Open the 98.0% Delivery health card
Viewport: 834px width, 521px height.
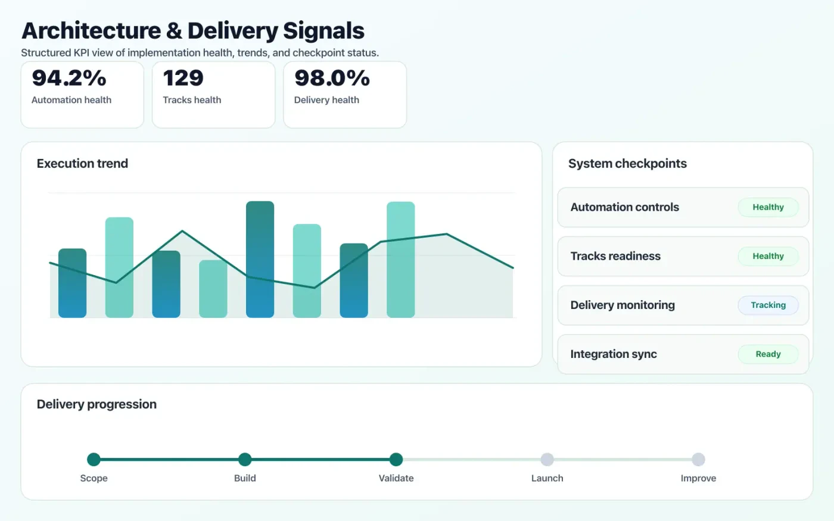(345, 95)
